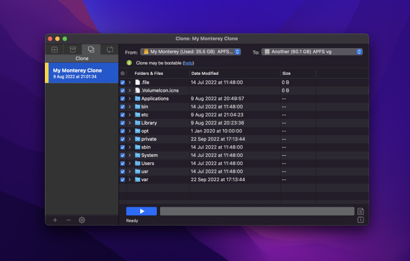The height and width of the screenshot is (261, 410).
Task: Remove task with the minus icon
Action: click(69, 220)
